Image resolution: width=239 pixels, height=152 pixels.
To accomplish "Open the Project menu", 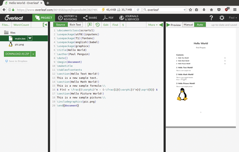I will [x=43, y=18].
